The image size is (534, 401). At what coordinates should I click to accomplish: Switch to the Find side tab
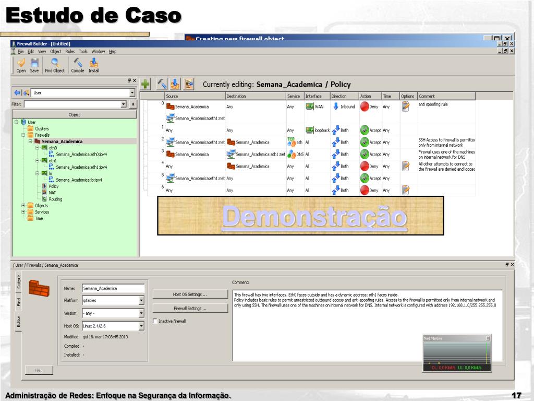19,302
